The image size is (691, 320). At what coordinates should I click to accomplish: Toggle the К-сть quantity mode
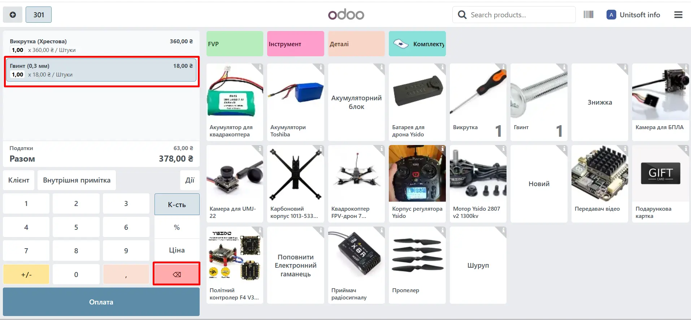[177, 205]
